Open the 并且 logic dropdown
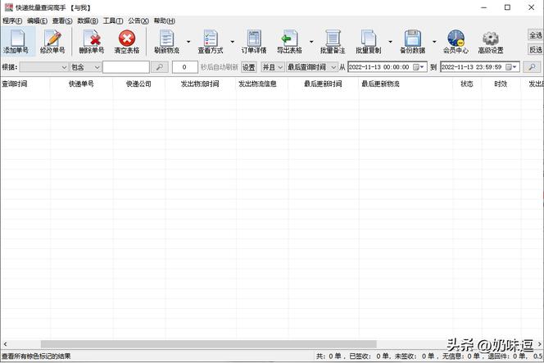The width and height of the screenshot is (544, 363). [x=272, y=67]
